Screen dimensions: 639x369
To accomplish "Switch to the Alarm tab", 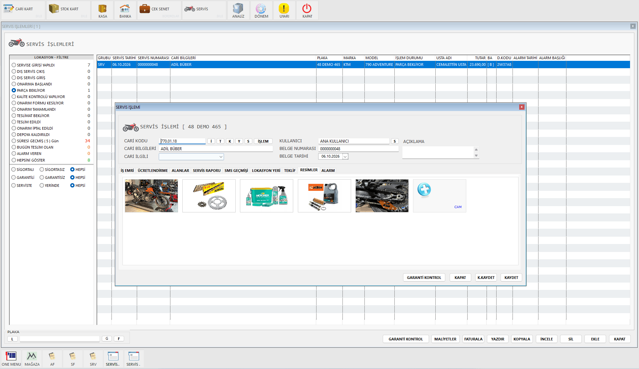I will coord(328,171).
